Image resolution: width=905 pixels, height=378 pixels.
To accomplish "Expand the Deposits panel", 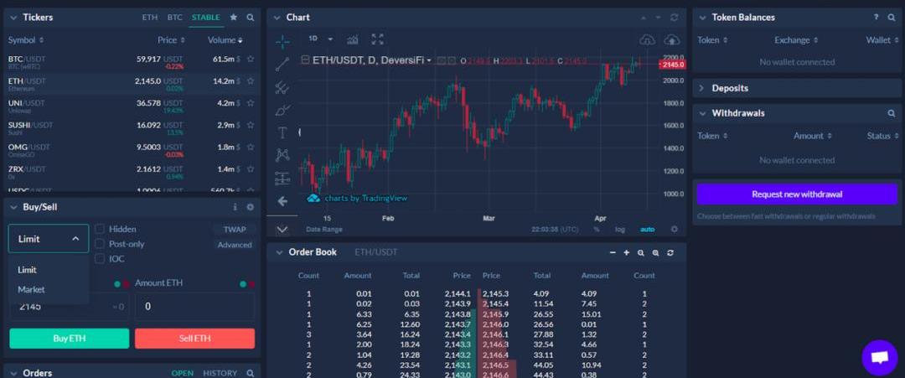I will (730, 88).
